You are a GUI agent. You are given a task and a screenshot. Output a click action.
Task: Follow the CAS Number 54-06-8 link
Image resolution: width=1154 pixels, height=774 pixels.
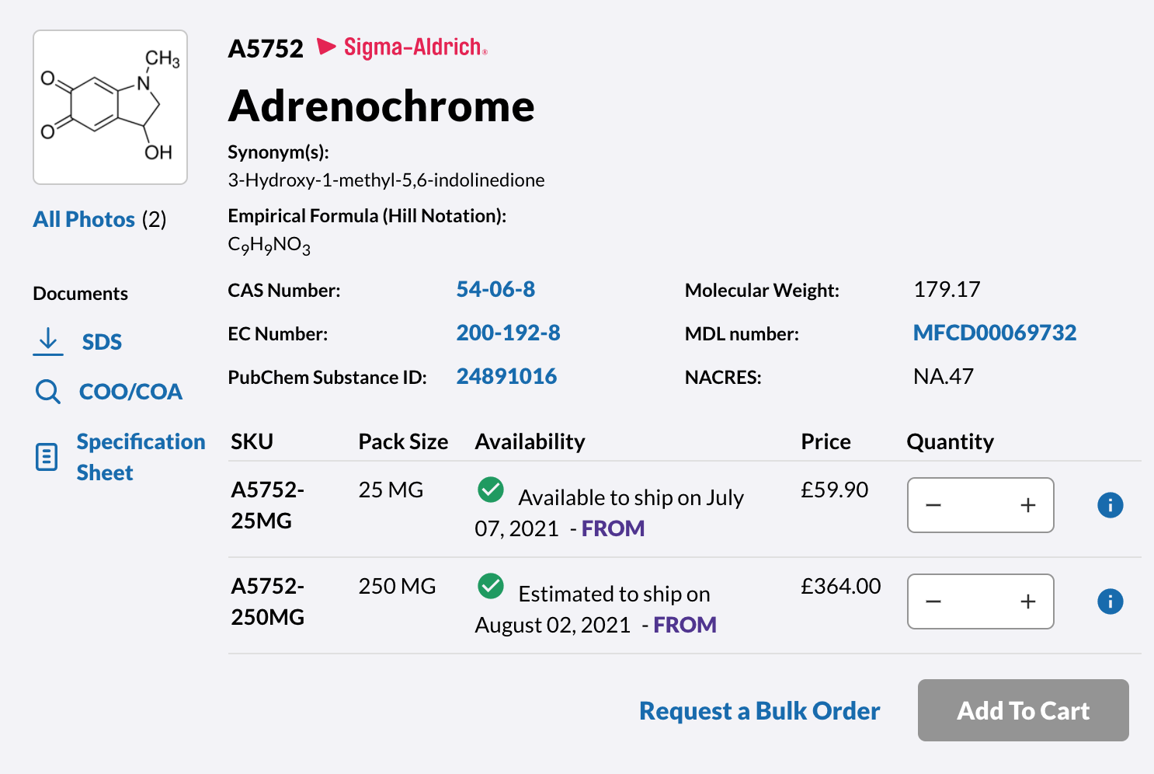(495, 289)
